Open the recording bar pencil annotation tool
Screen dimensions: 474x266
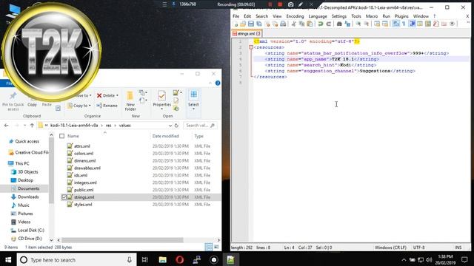click(301, 4)
